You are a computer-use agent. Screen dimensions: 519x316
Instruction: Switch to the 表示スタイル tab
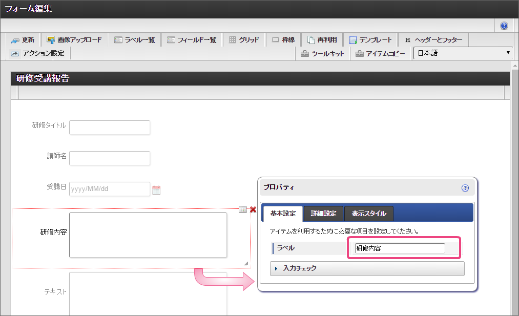click(x=369, y=214)
